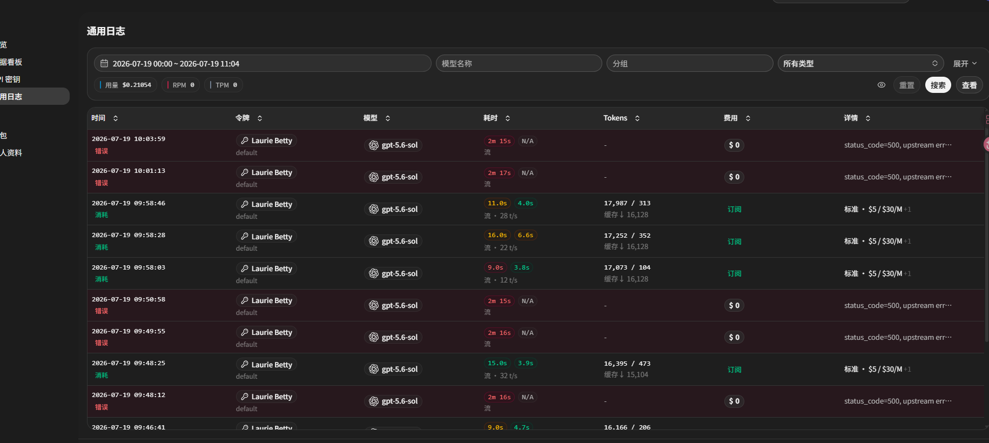This screenshot has height=443, width=989.
Task: Click the 分组 group input field
Action: (x=690, y=63)
